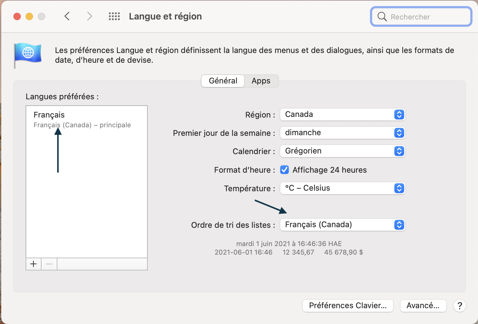Image resolution: width=478 pixels, height=324 pixels.
Task: Show all preferences grid icon
Action: point(114,16)
